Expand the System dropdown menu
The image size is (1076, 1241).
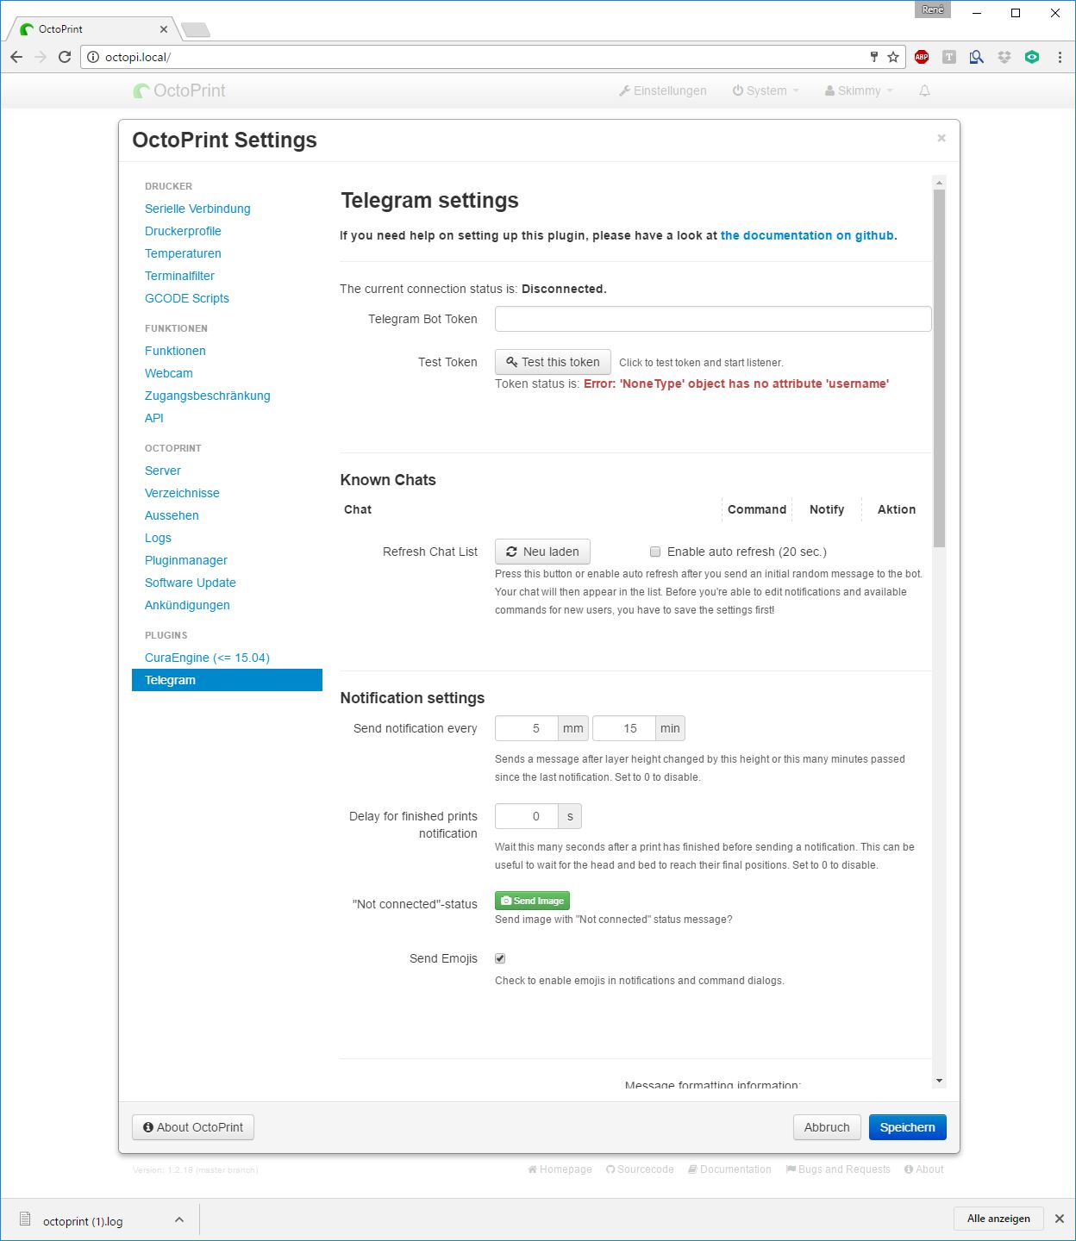click(766, 90)
